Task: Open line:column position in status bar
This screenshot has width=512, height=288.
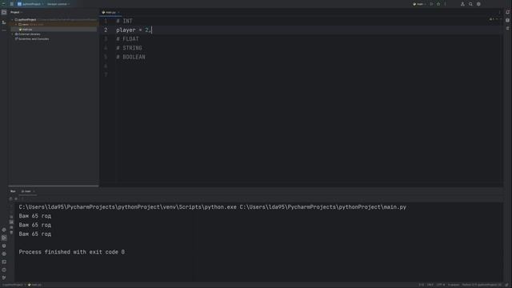Action: pos(422,285)
